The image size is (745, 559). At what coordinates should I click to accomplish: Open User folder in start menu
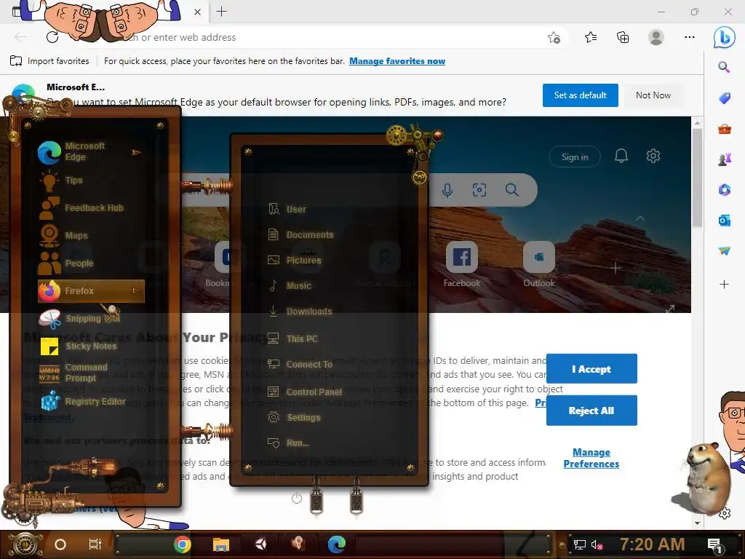(x=287, y=209)
